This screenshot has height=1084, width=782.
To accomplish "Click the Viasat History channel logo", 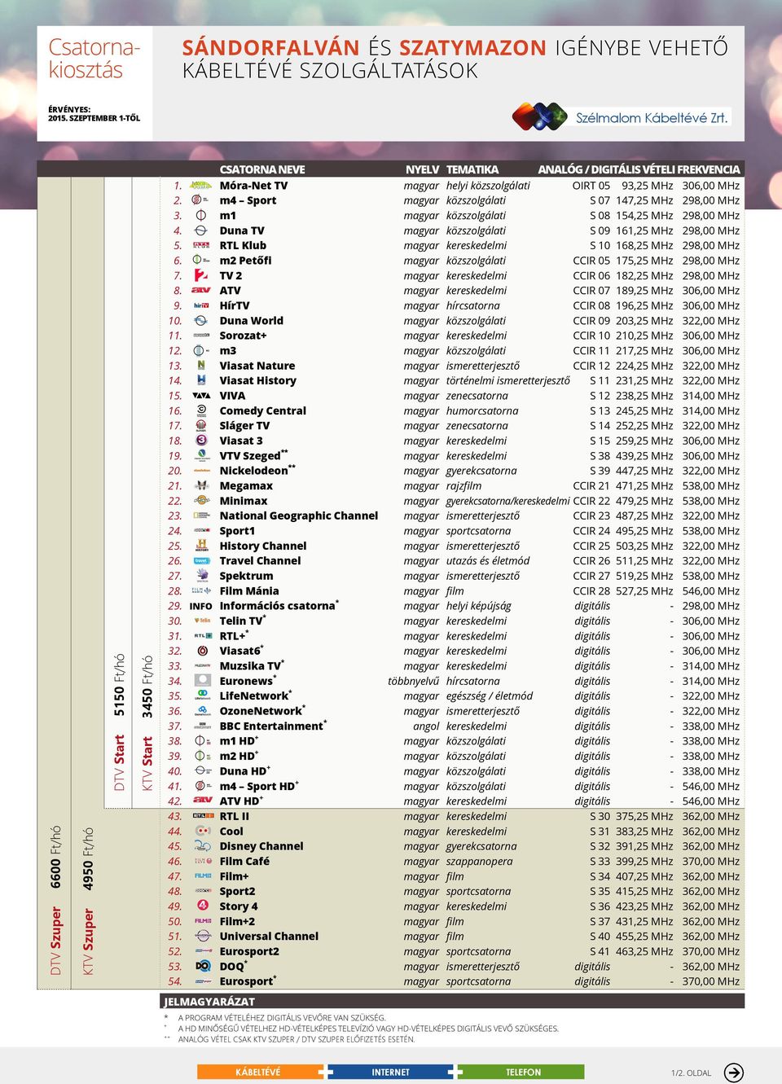I will point(200,380).
